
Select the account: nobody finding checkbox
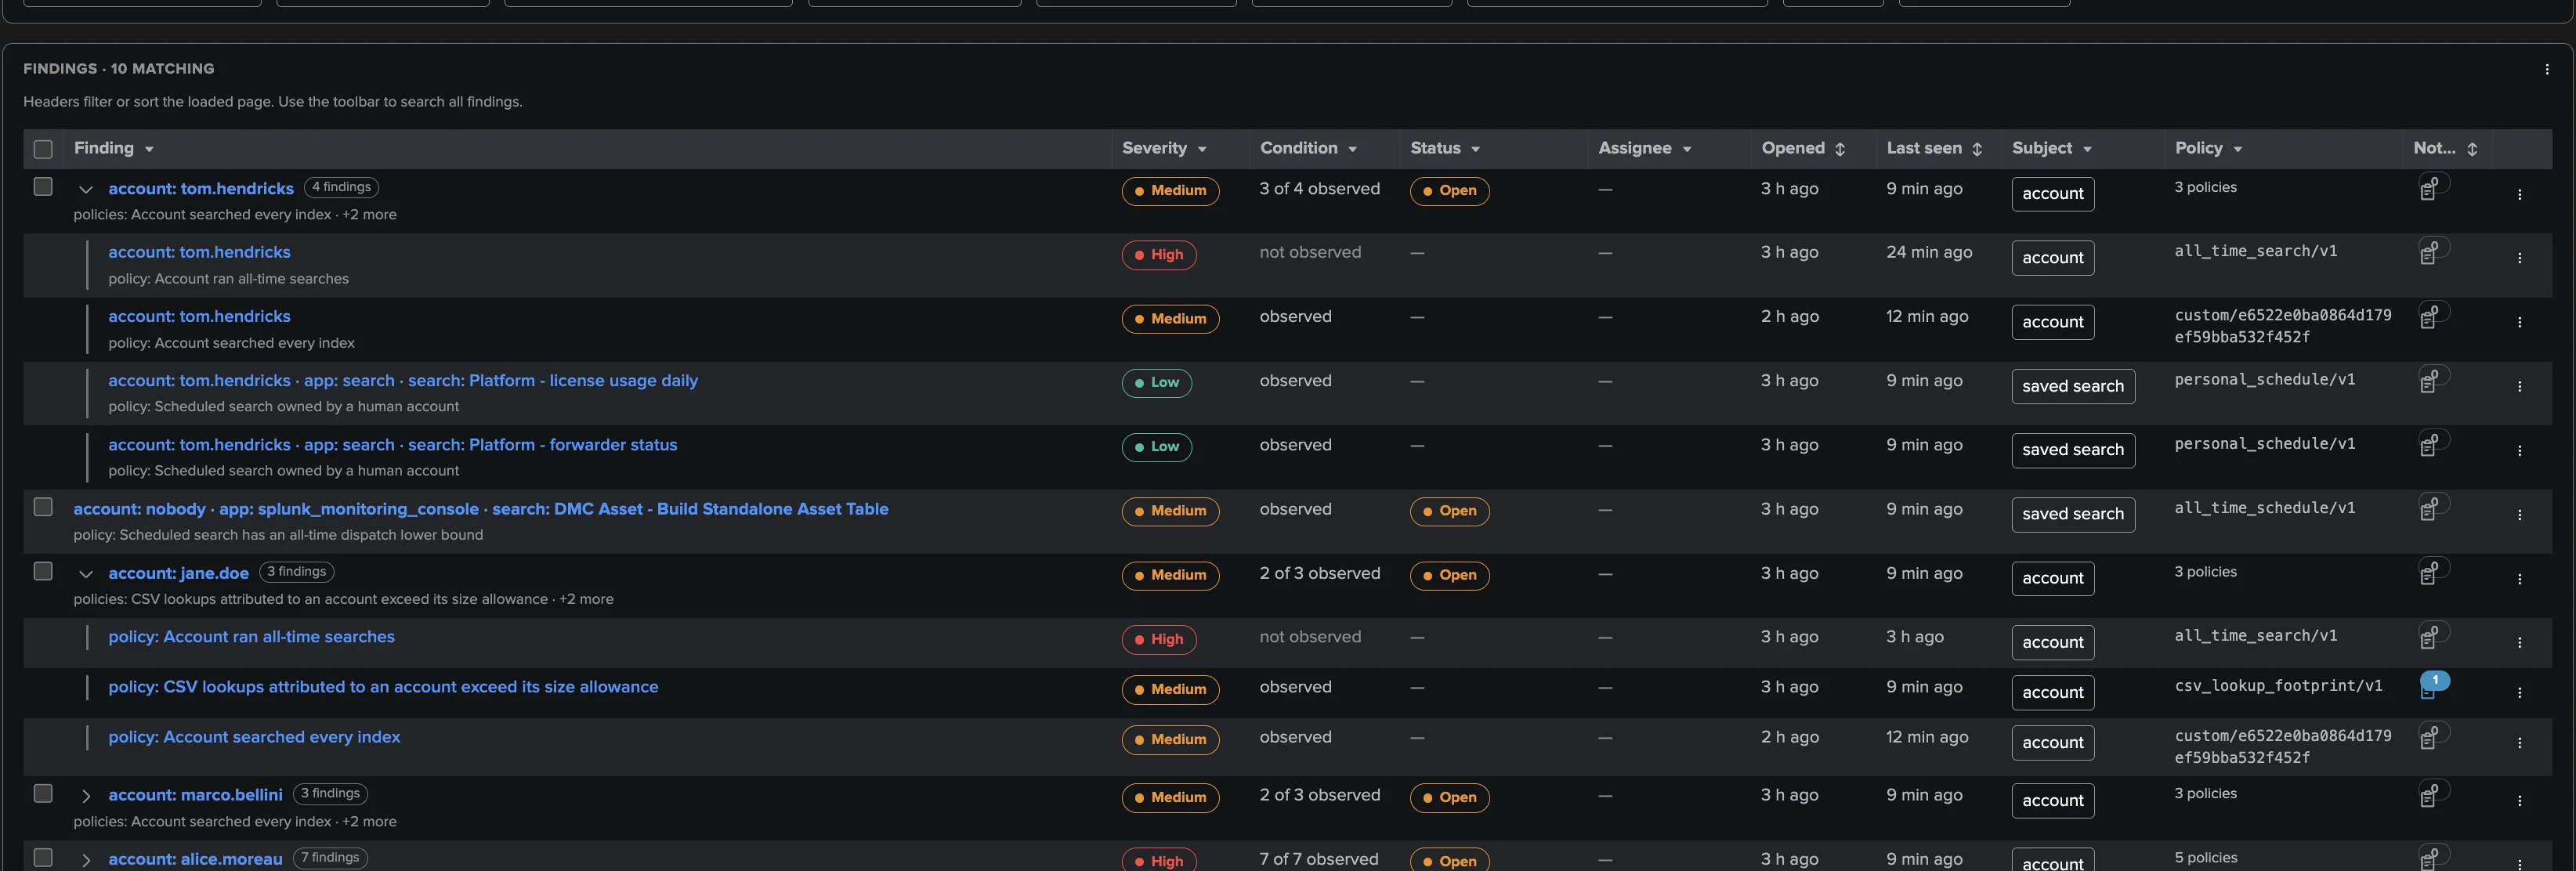click(43, 507)
